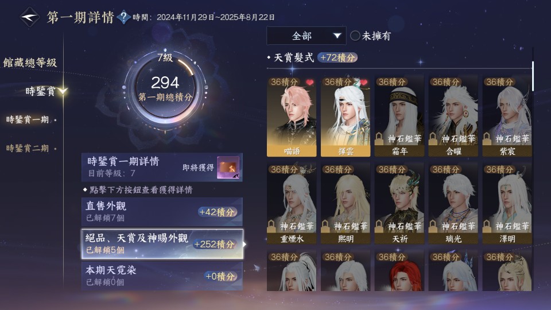Click the lock icon on 重煙水 card
Screen dimensions: 551x310
pyautogui.click(x=271, y=226)
